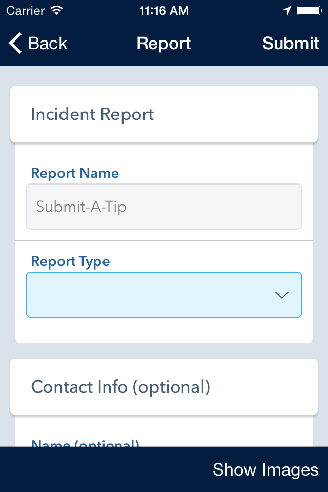Click the chevron inside Report Type field
The width and height of the screenshot is (328, 492).
[x=281, y=295]
